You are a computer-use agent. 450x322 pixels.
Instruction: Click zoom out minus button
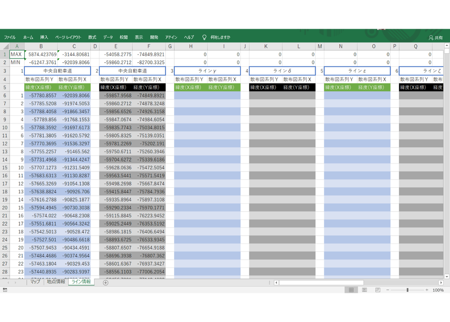click(x=388, y=290)
